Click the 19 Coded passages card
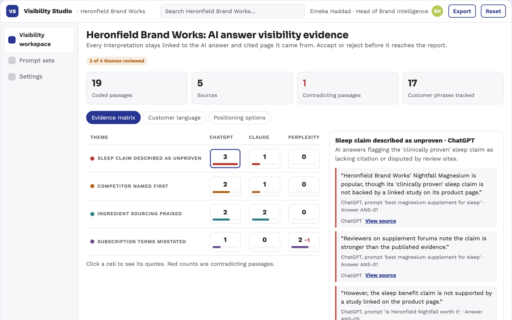Image resolution: width=512 pixels, height=320 pixels. pyautogui.click(x=137, y=88)
